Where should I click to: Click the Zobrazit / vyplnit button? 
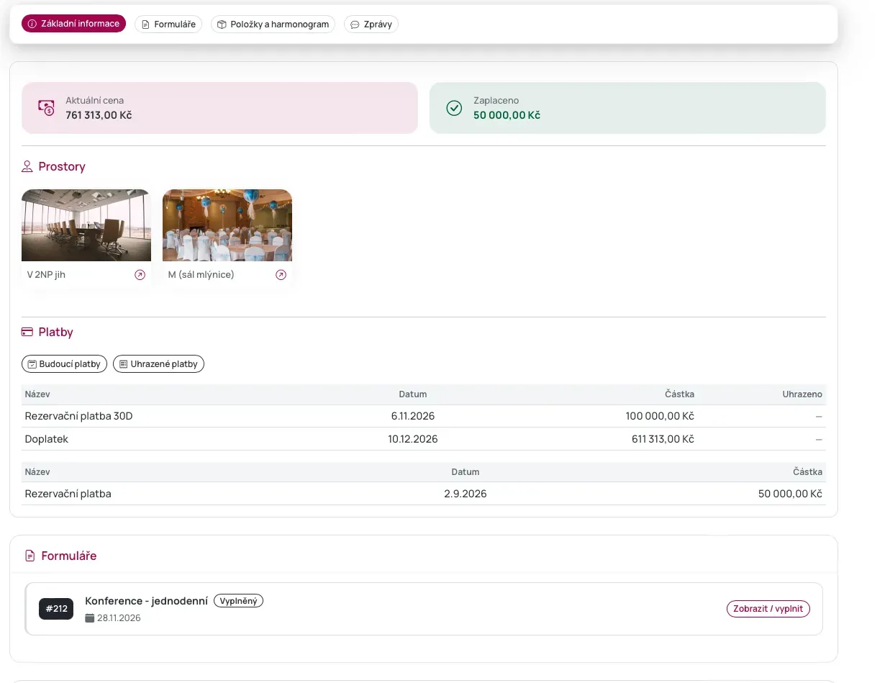point(768,609)
